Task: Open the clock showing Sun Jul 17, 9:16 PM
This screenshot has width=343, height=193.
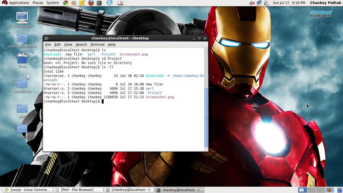Action: pyautogui.click(x=289, y=3)
